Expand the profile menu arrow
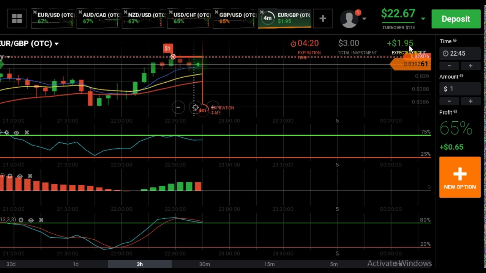Viewport: 486px width, 273px height. [364, 19]
